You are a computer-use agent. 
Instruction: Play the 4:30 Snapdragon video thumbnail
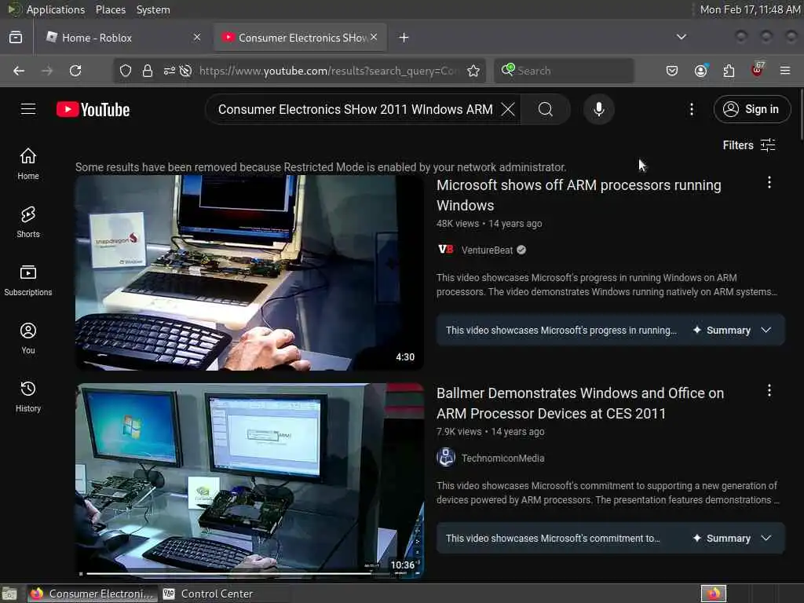pos(250,272)
